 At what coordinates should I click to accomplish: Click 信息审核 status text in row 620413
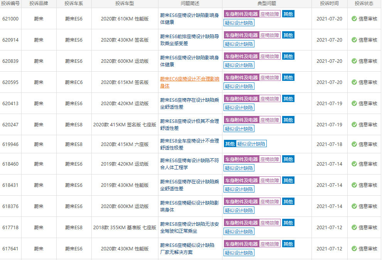[368, 104]
